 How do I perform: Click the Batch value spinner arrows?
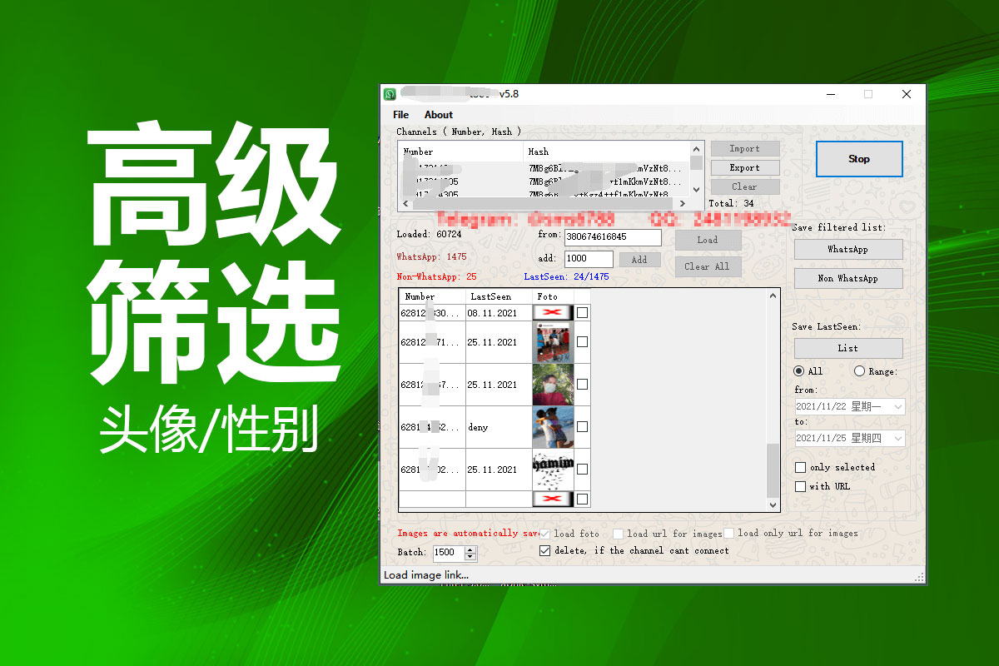(x=470, y=553)
